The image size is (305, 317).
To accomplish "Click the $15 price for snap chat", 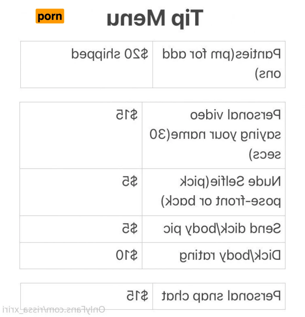I will click(x=137, y=296).
